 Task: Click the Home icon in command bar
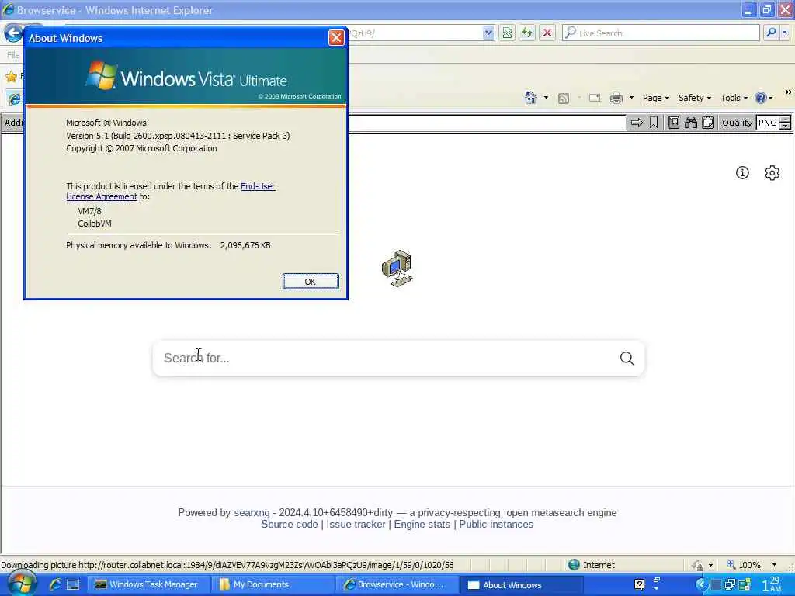[530, 97]
